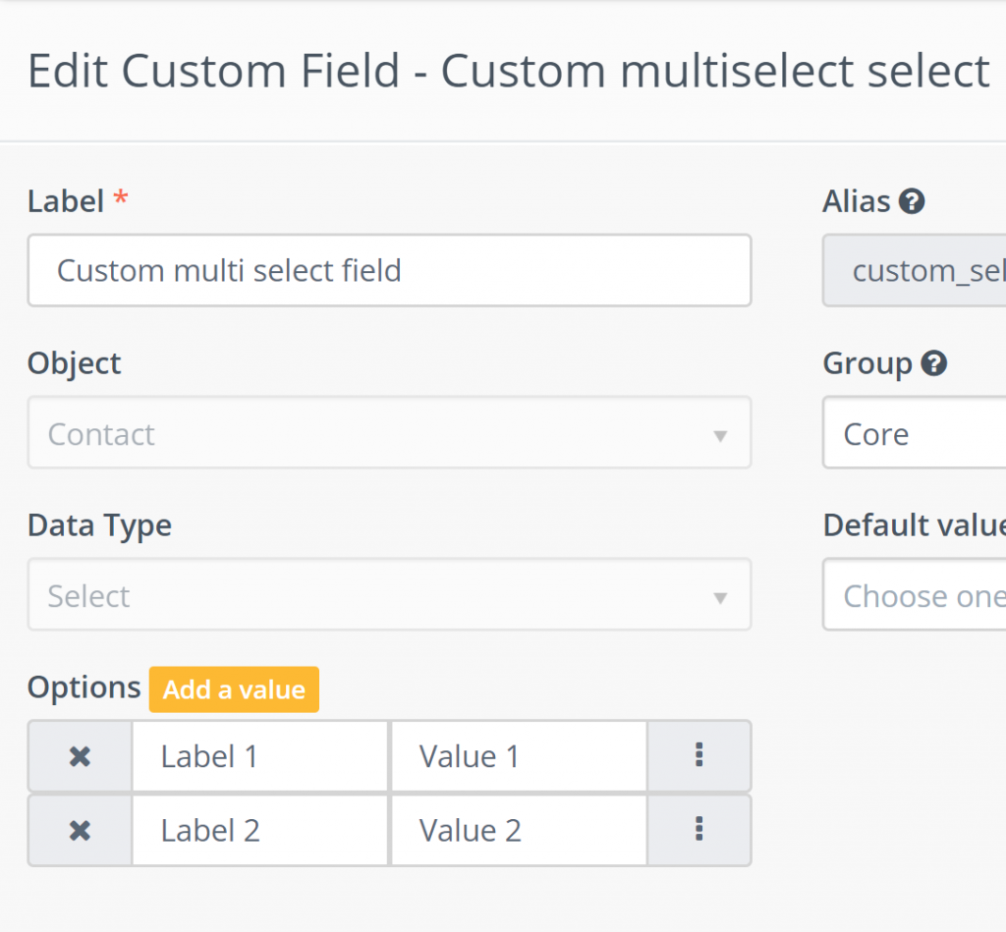1006x932 pixels.
Task: Click the 'Data Type' field caption
Action: (x=99, y=525)
